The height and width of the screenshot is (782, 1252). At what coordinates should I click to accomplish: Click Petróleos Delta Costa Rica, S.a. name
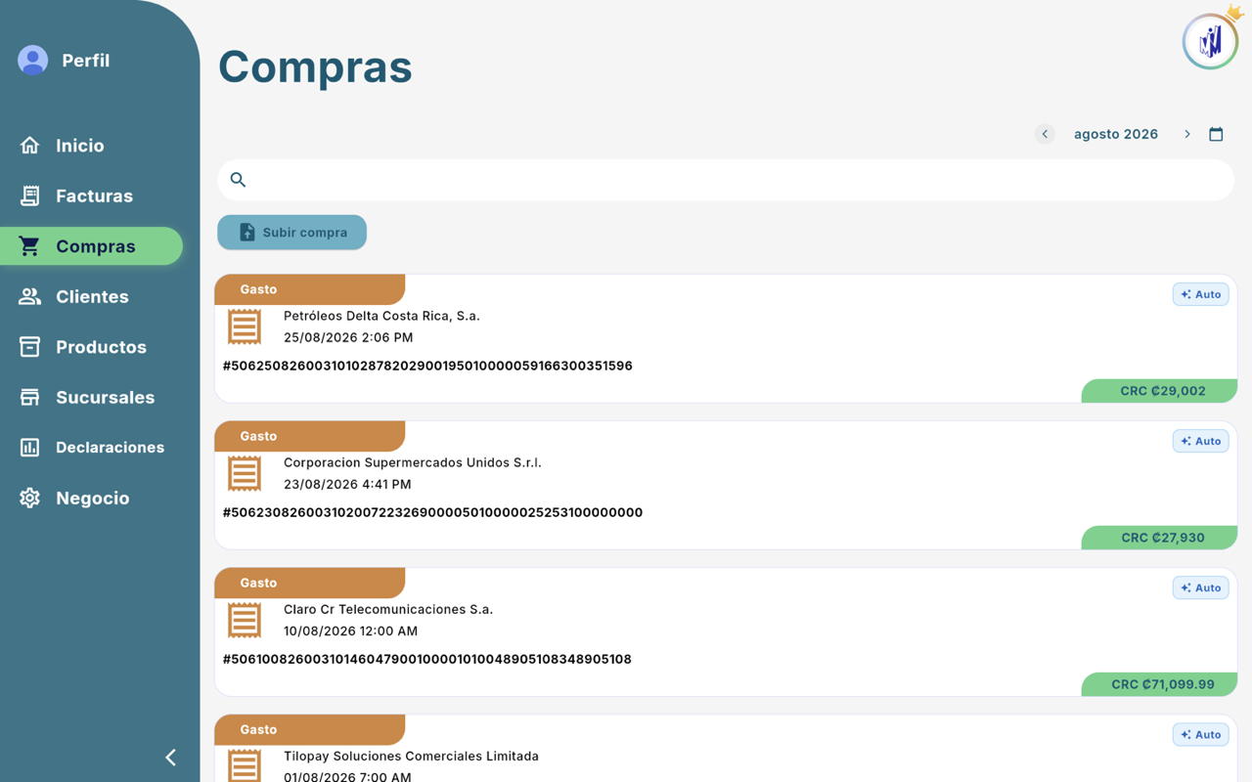click(x=381, y=316)
